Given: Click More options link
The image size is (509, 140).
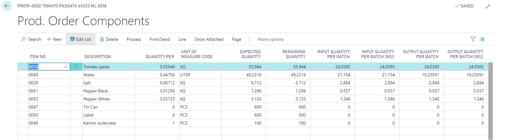Looking at the screenshot, I should coord(270,39).
